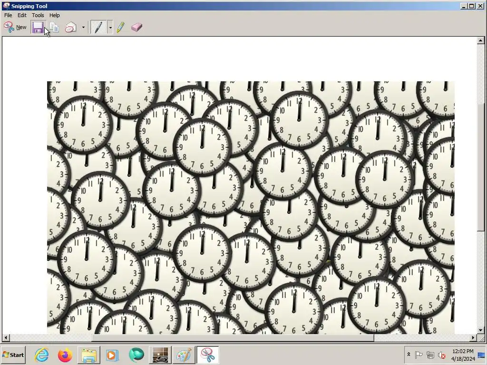This screenshot has height=365, width=487.
Task: Minimize the Snipping Tool window
Action: (x=464, y=6)
